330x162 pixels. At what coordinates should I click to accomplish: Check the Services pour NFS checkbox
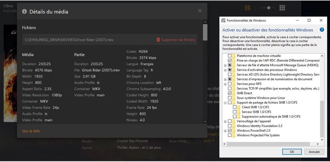coord(230,84)
